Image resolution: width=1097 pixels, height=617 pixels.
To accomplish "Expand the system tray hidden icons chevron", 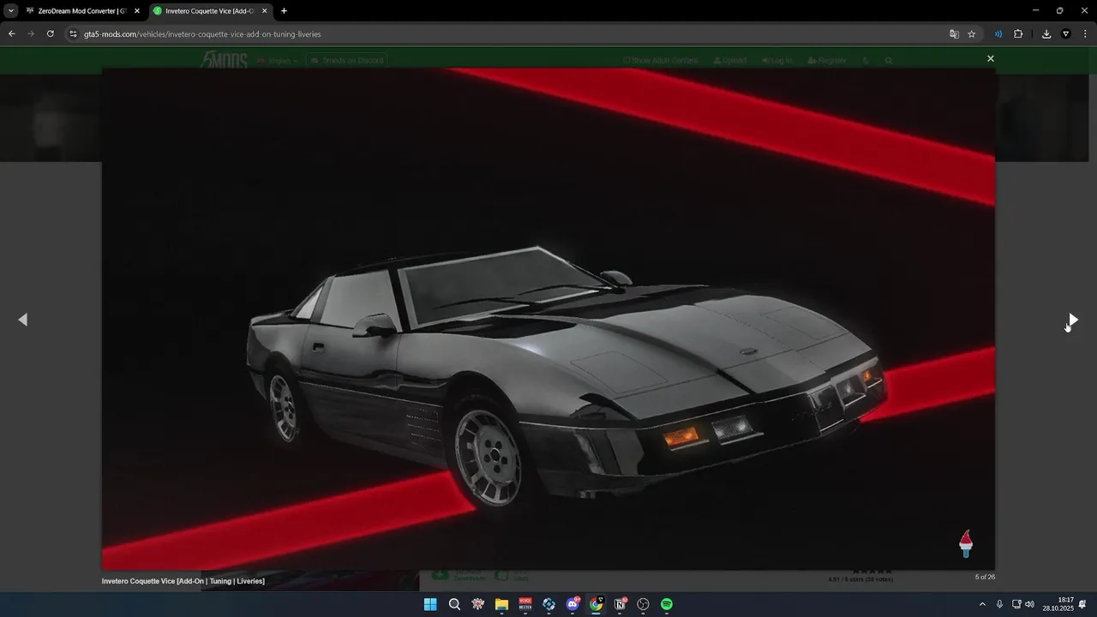I will (x=982, y=604).
